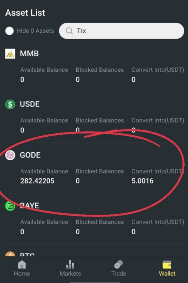Open the MMB coin logo icon

click(x=10, y=53)
